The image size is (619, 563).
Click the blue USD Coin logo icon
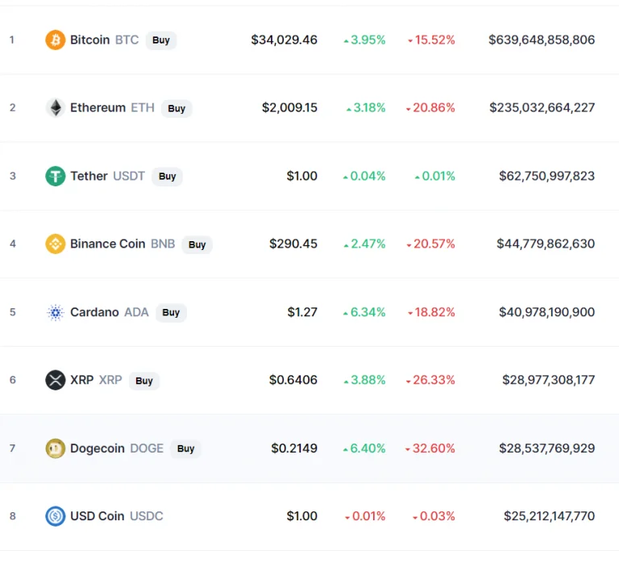[x=55, y=516]
